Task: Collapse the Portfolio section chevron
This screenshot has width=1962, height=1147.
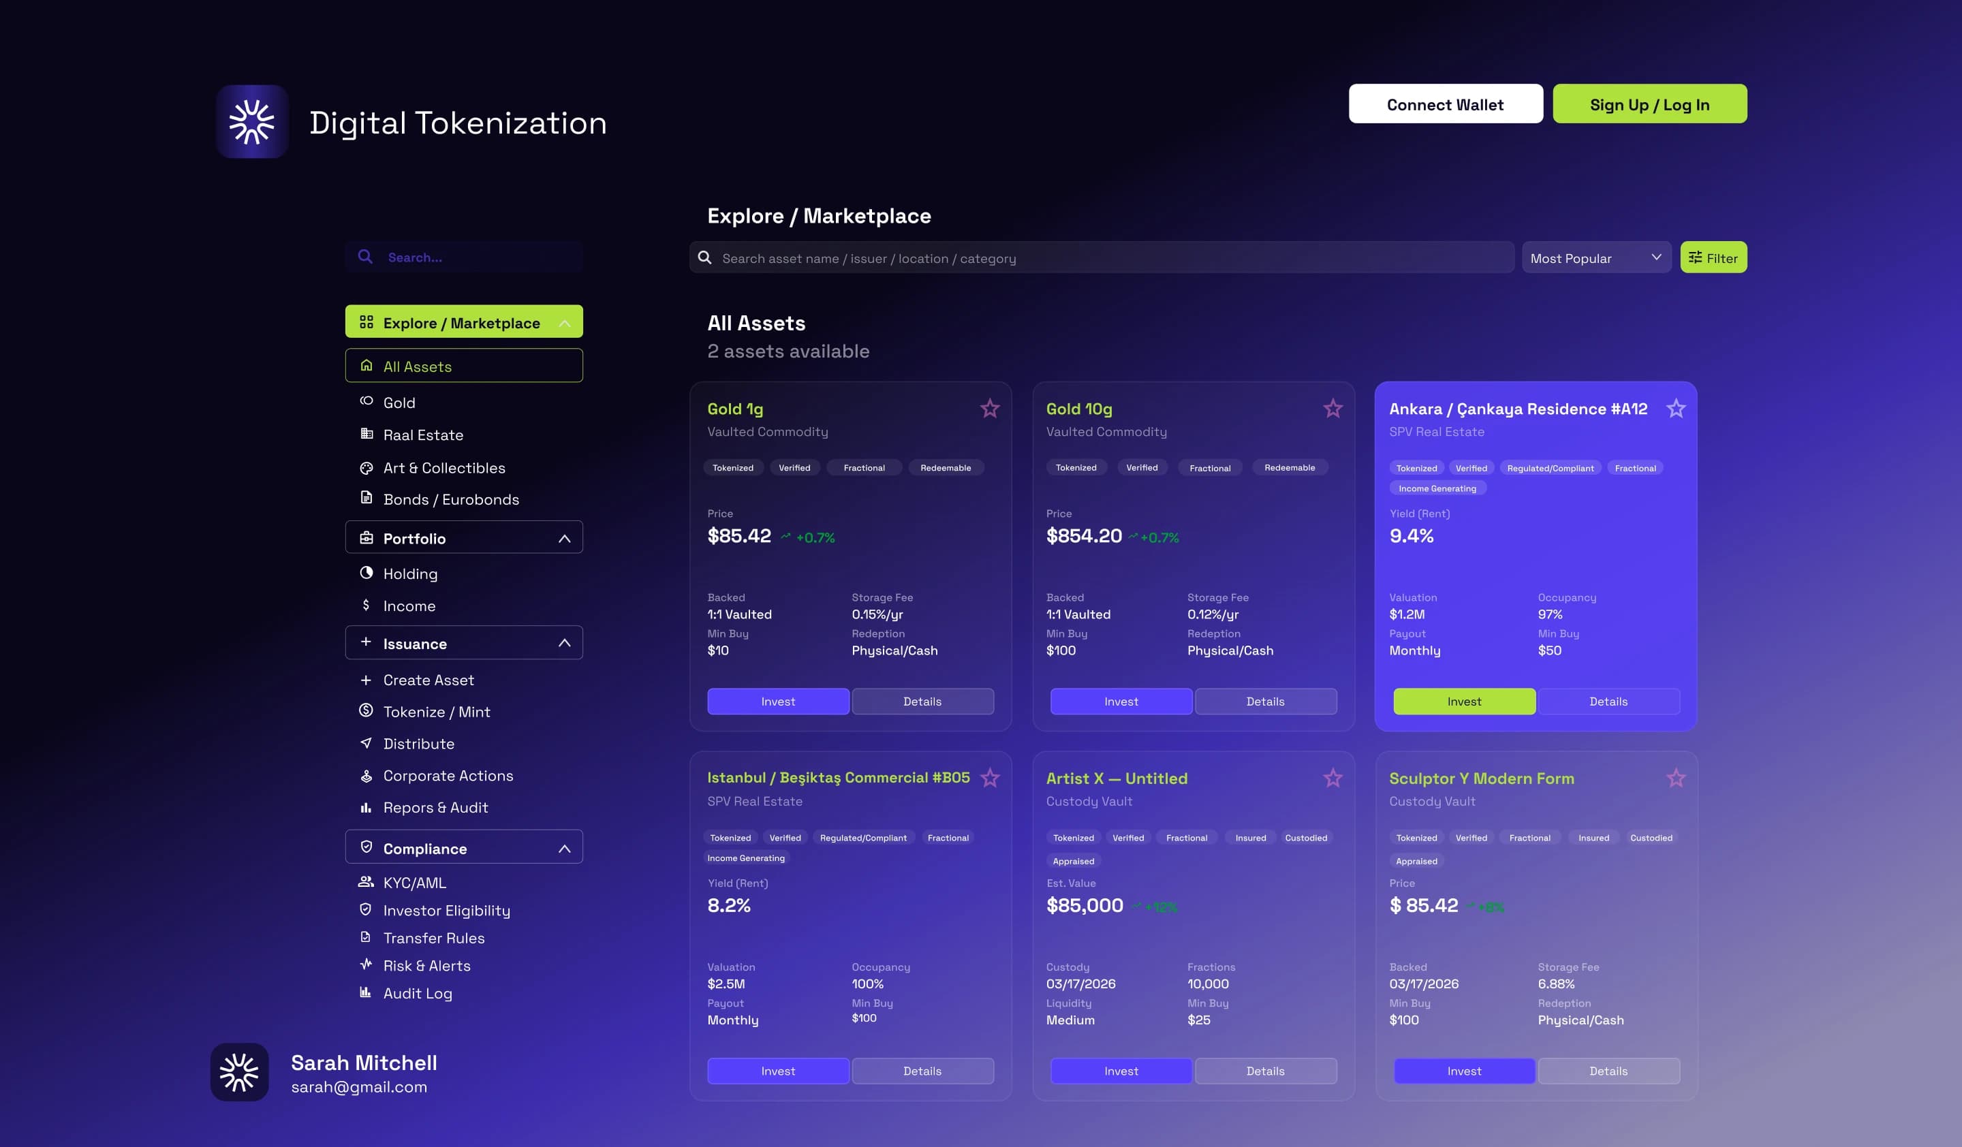Action: pos(565,539)
